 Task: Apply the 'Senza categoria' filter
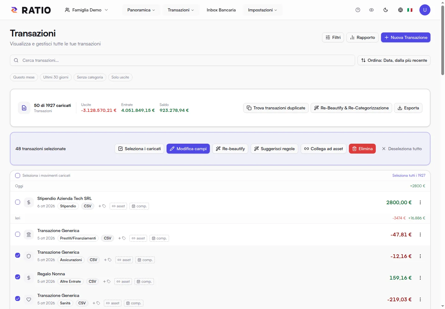pyautogui.click(x=90, y=77)
